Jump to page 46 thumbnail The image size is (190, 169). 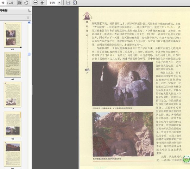click(x=12, y=64)
